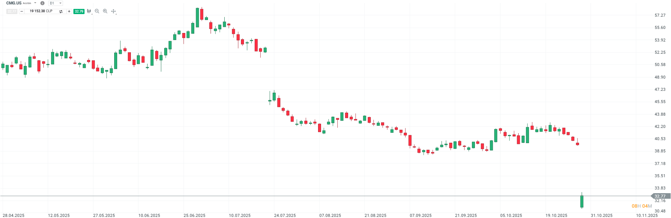Click the green 32.79 buy button
The width and height of the screenshot is (671, 218).
tap(79, 11)
